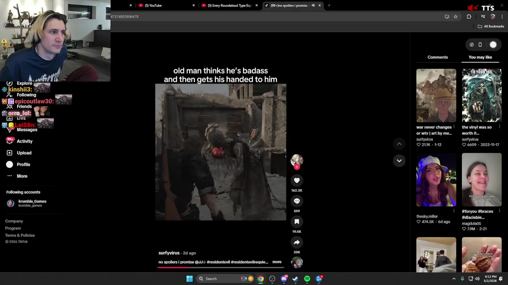Screen dimensions: 508x285
Task: Expand the caption with 'more'
Action: pyautogui.click(x=277, y=262)
